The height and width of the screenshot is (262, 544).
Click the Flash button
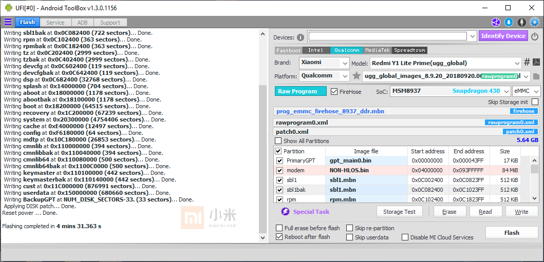[x=512, y=233]
